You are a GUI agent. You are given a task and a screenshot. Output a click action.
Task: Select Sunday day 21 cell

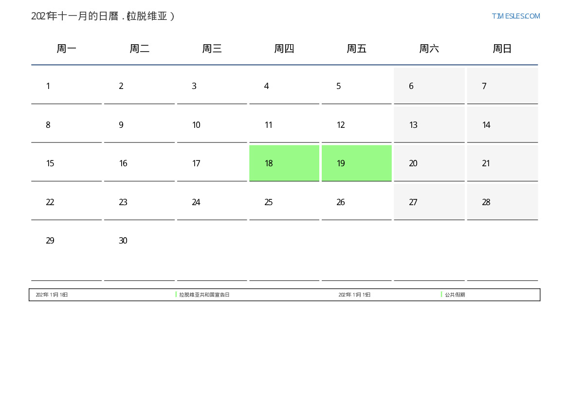pyautogui.click(x=502, y=163)
